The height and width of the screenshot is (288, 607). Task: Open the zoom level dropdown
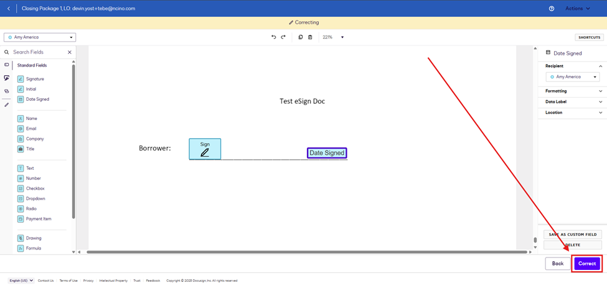342,37
